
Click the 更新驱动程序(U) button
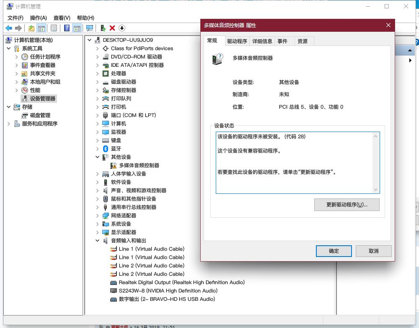(347, 205)
